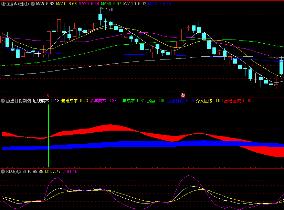Click the blue 放量打拐: 0.00 value

[181, 101]
